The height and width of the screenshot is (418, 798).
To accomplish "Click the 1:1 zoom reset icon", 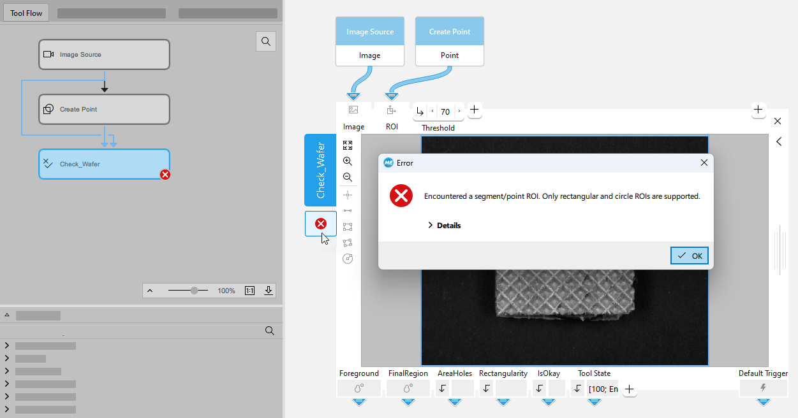I will pos(249,291).
